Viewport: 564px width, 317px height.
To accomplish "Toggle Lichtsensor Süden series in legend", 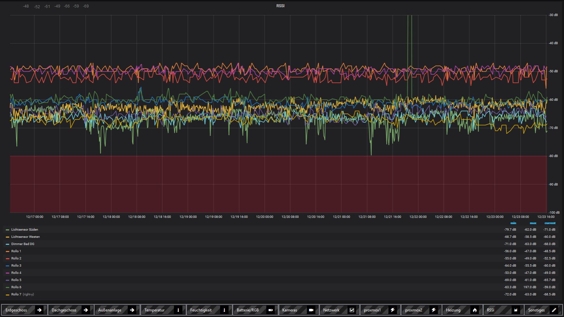I will [25, 230].
